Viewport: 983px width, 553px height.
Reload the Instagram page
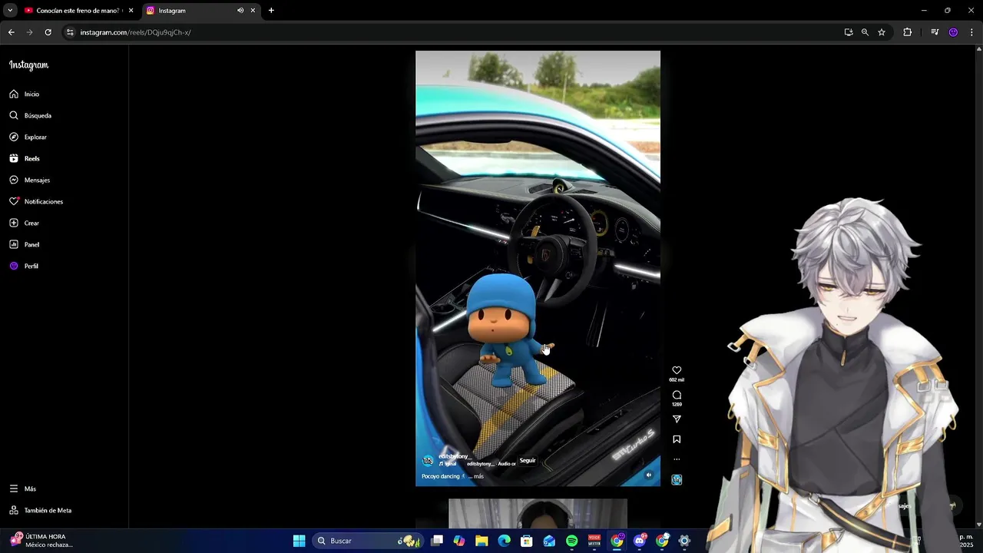click(48, 32)
